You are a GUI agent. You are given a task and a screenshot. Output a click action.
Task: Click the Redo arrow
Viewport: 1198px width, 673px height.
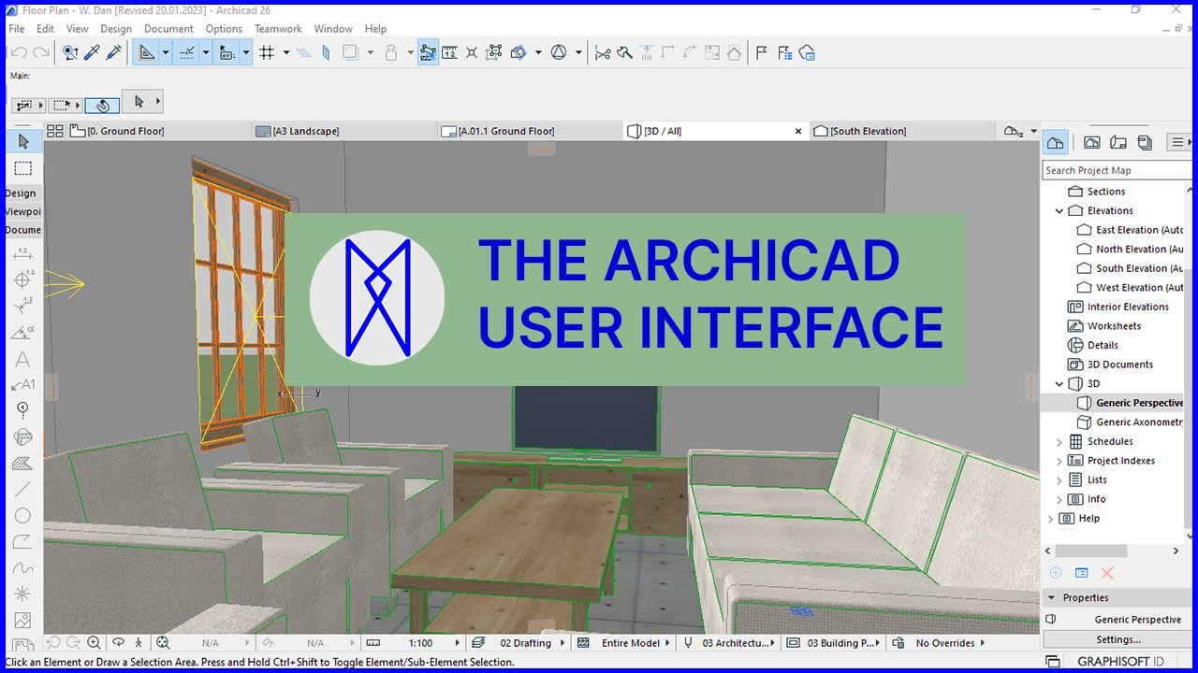point(42,53)
